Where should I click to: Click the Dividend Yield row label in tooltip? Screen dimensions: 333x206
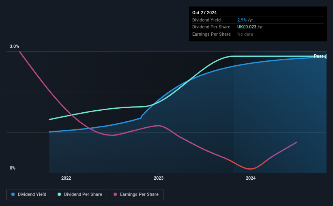(206, 20)
